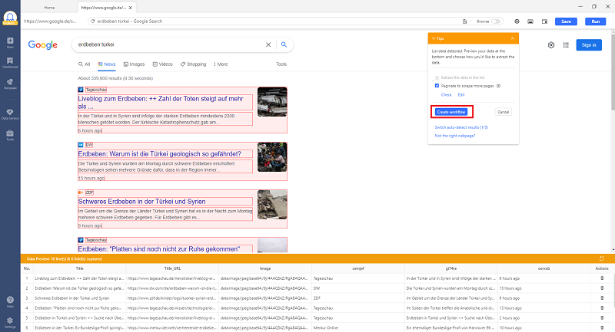This screenshot has height=332, width=615.
Task: Click the Title_URL column header
Action: pyautogui.click(x=172, y=268)
